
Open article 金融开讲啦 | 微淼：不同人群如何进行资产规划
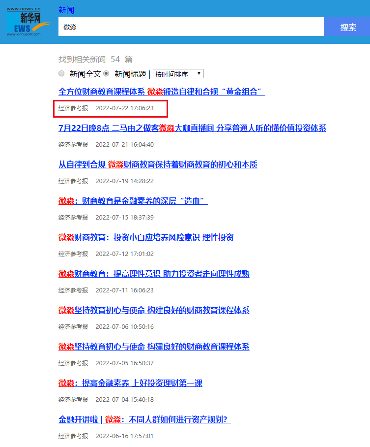(x=144, y=419)
